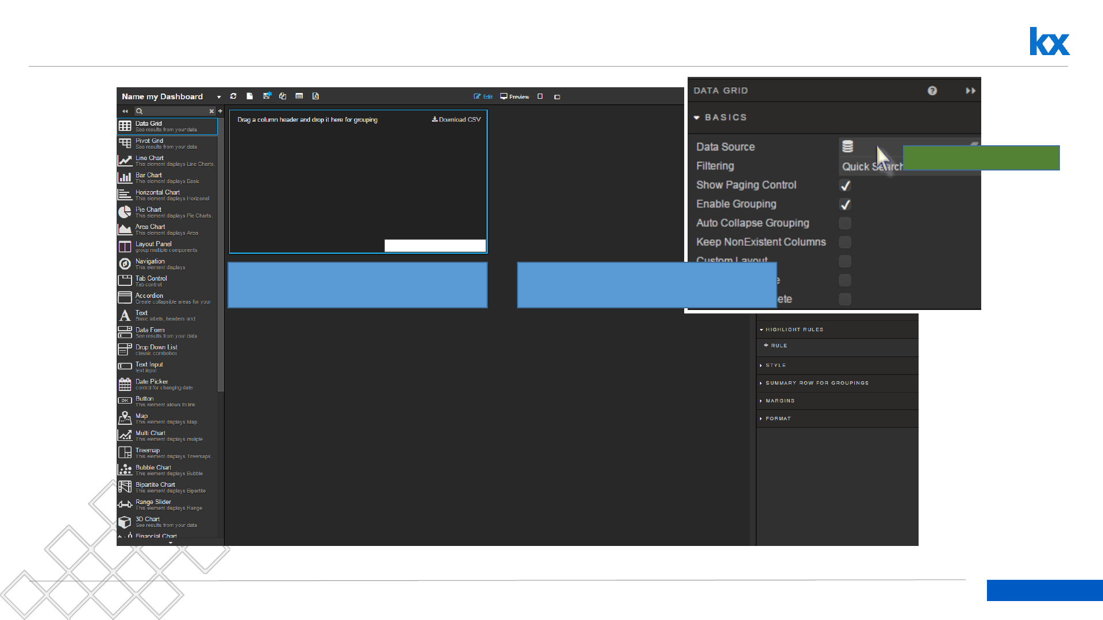The image size is (1103, 620).
Task: Click the new document icon in the toolbar
Action: point(249,96)
